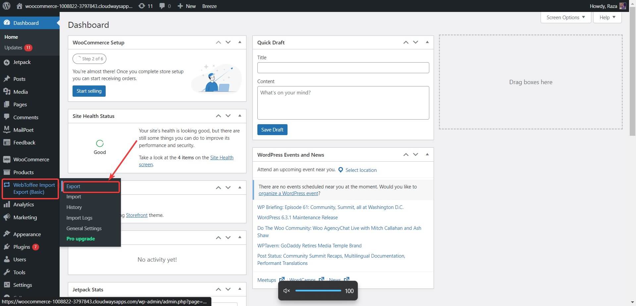
Task: Open the Meetups link
Action: click(x=267, y=280)
